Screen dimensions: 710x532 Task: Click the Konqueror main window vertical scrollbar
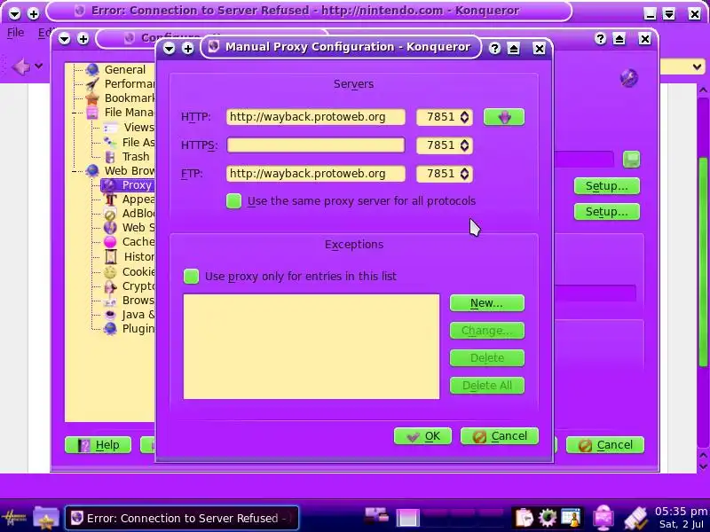703,262
